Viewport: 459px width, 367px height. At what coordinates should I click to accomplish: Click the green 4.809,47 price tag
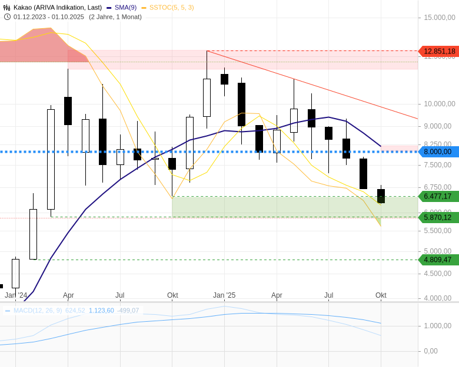point(439,260)
